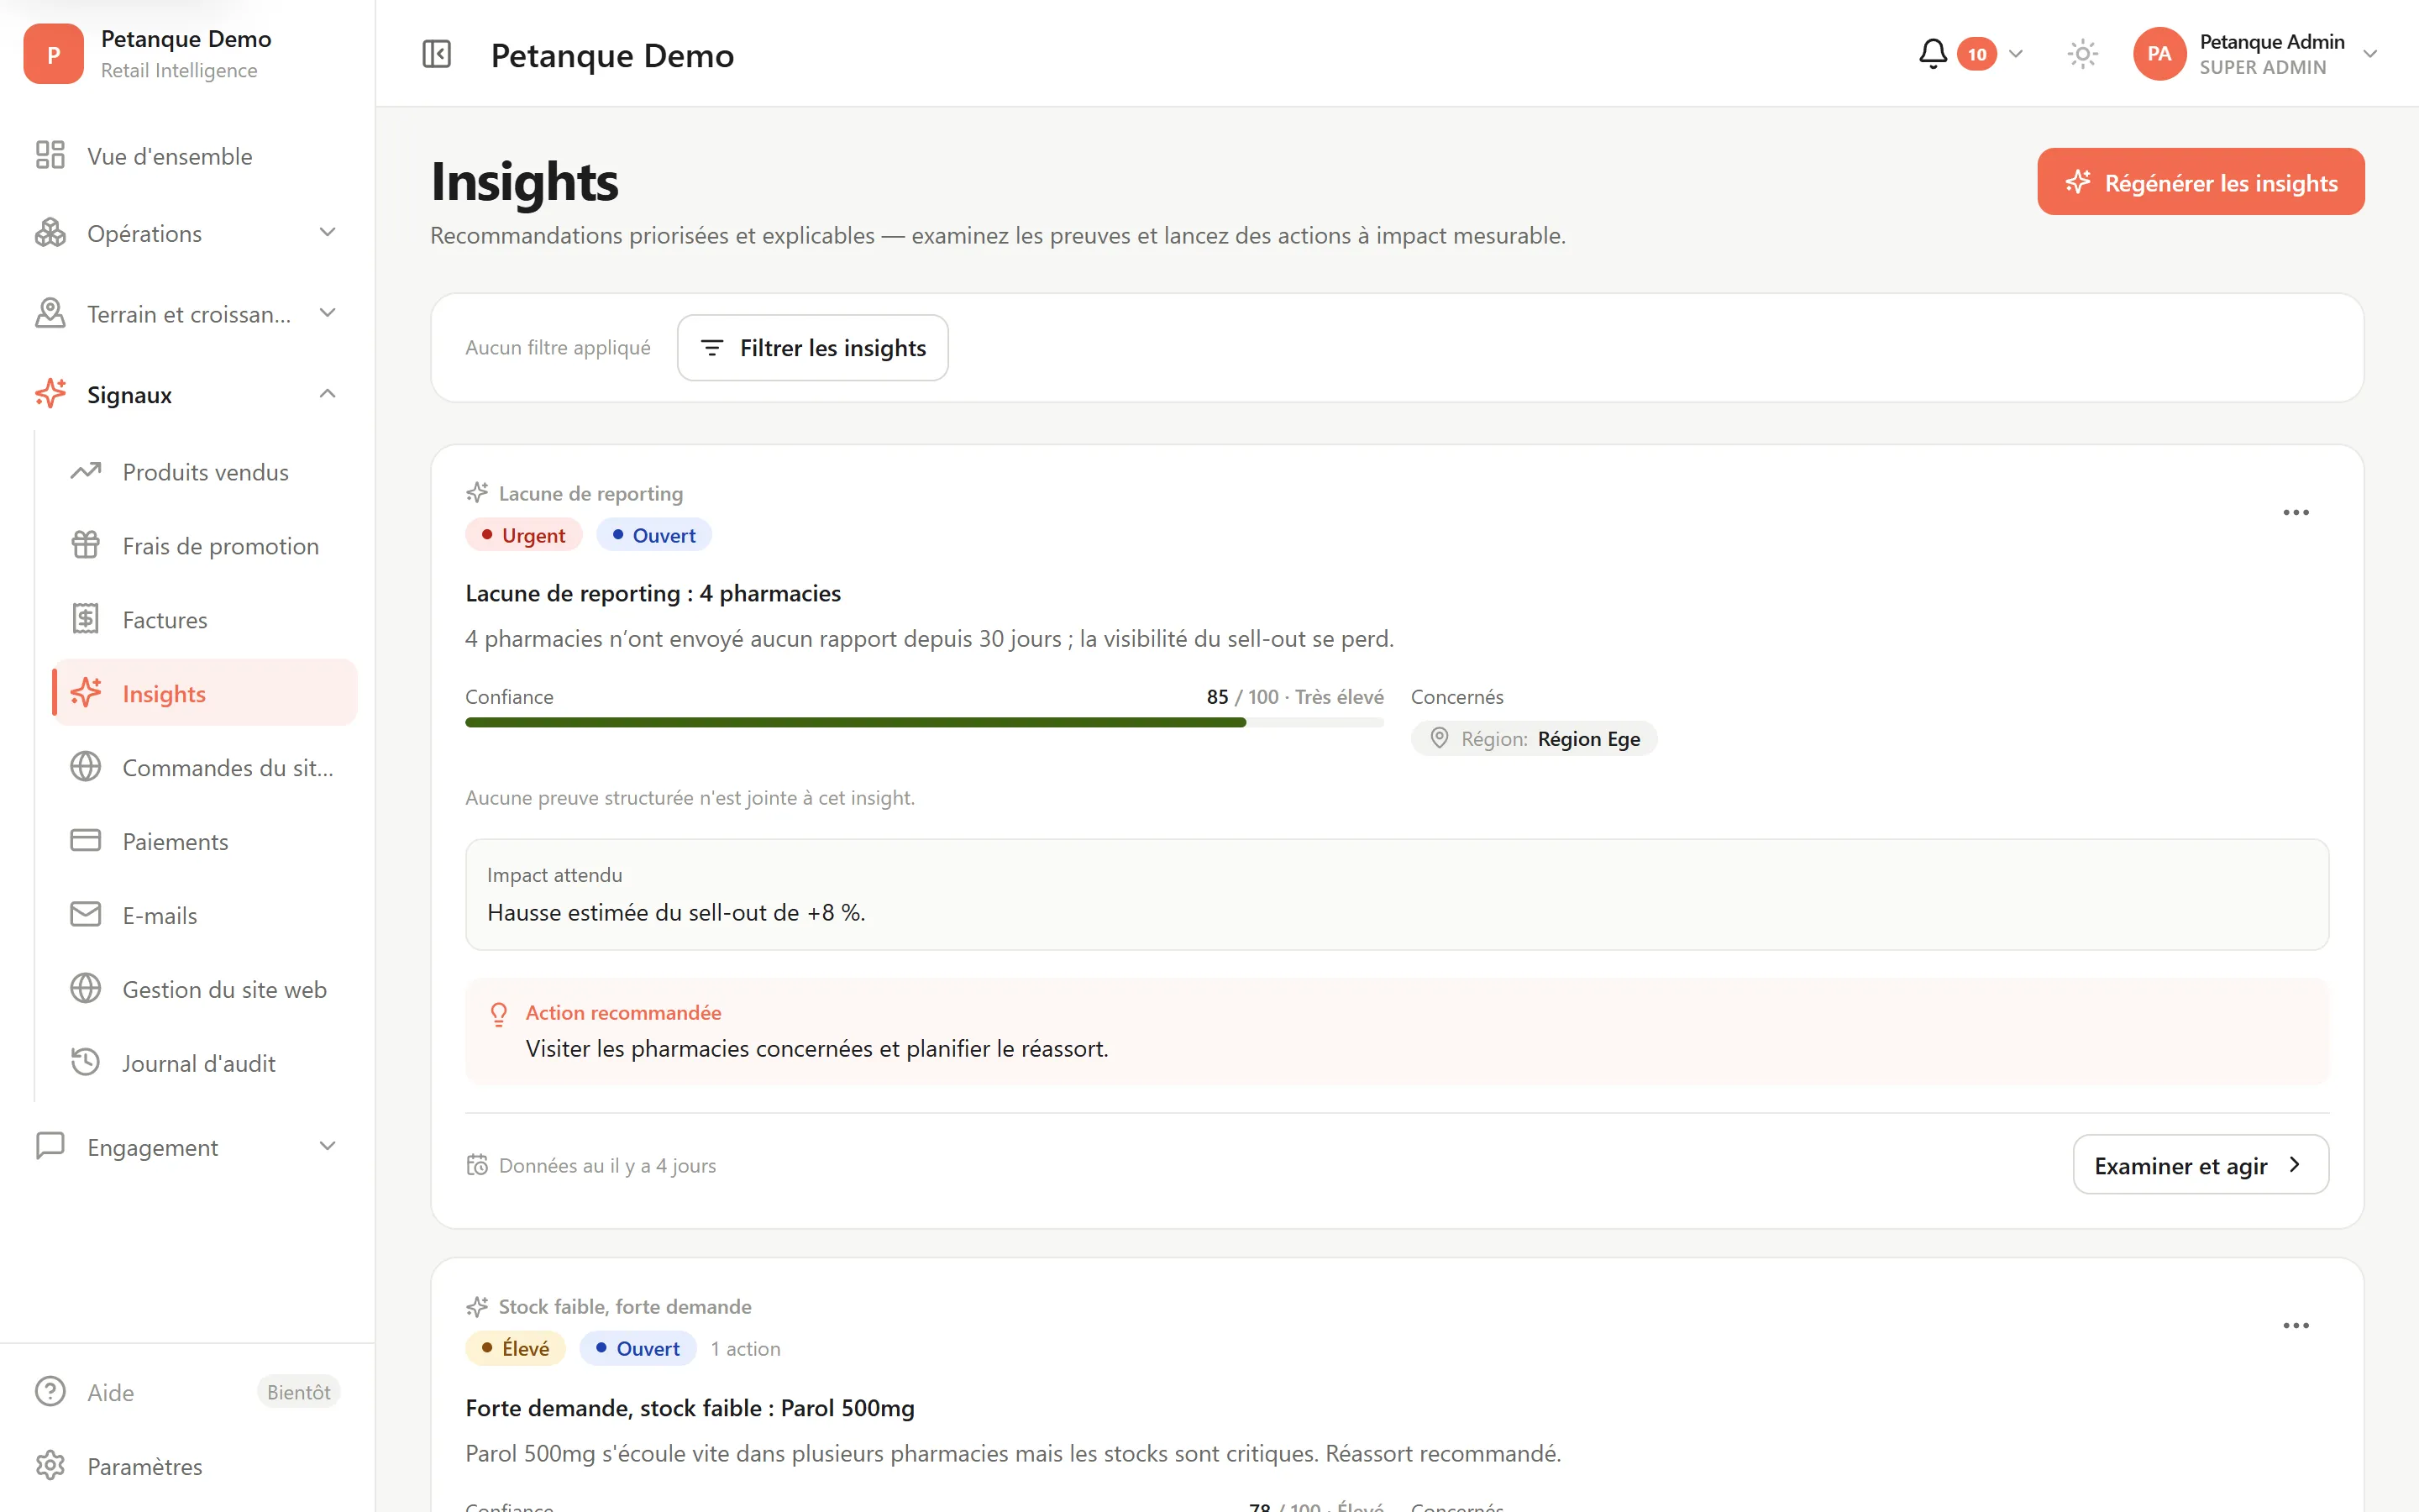Click Régénérer les insights button
The image size is (2419, 1512).
pos(2201,182)
